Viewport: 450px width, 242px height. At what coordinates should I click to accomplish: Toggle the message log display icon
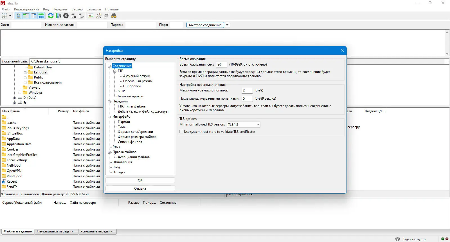(x=18, y=16)
